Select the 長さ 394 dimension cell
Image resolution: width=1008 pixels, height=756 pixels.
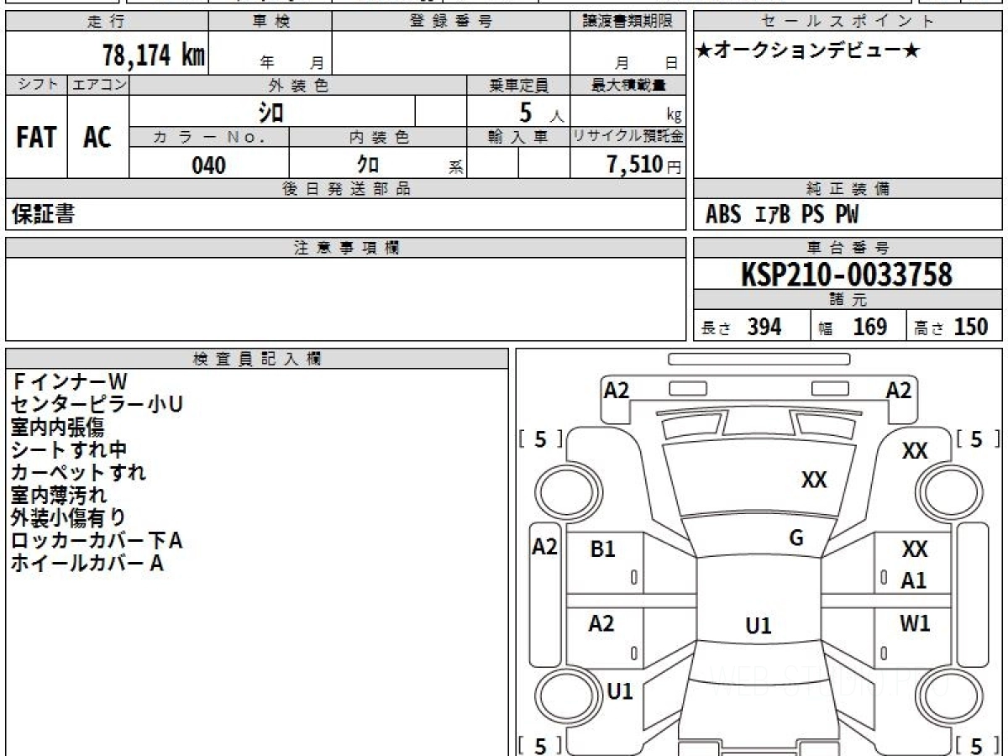(753, 326)
